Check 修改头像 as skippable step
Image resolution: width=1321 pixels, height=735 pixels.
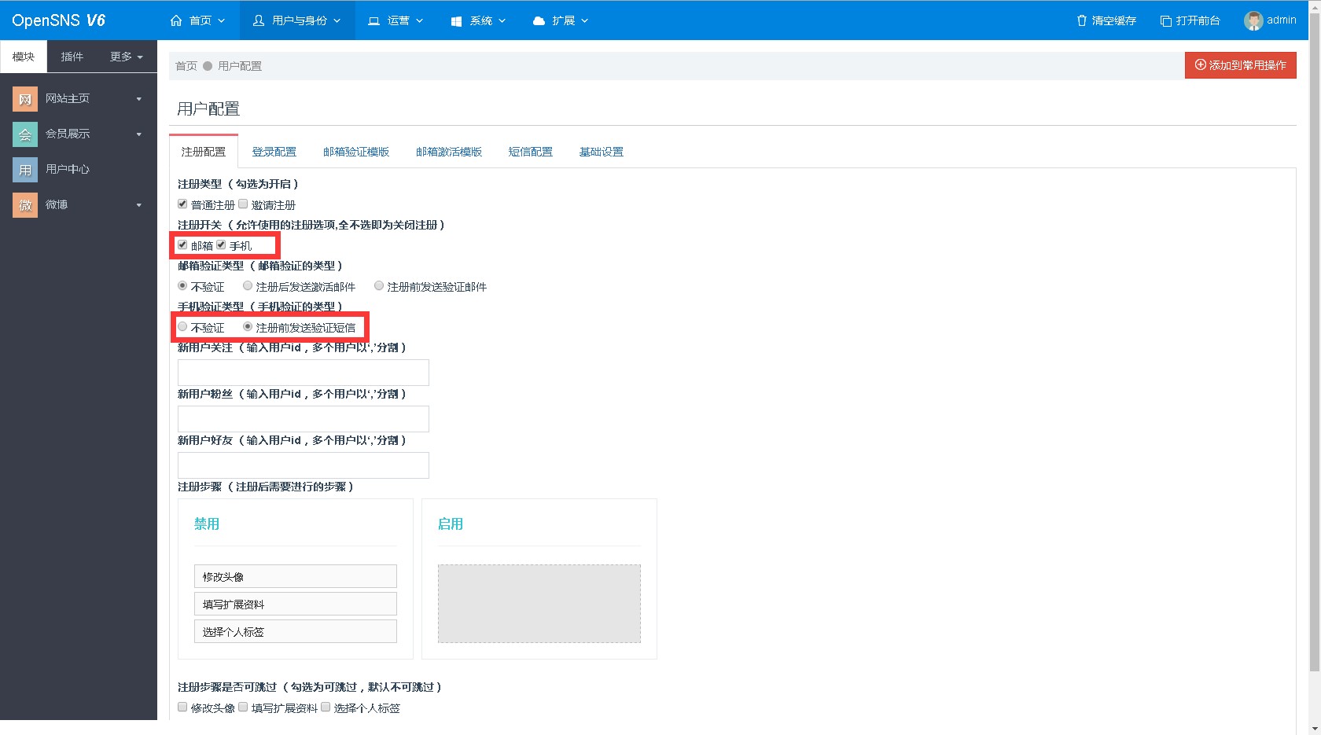[x=182, y=707]
